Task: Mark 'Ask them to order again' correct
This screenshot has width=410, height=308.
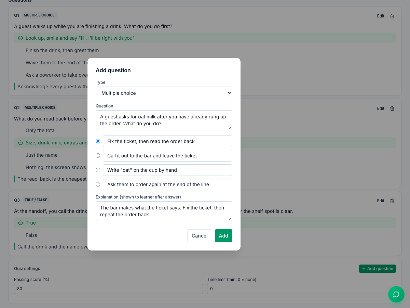Action: pyautogui.click(x=98, y=184)
